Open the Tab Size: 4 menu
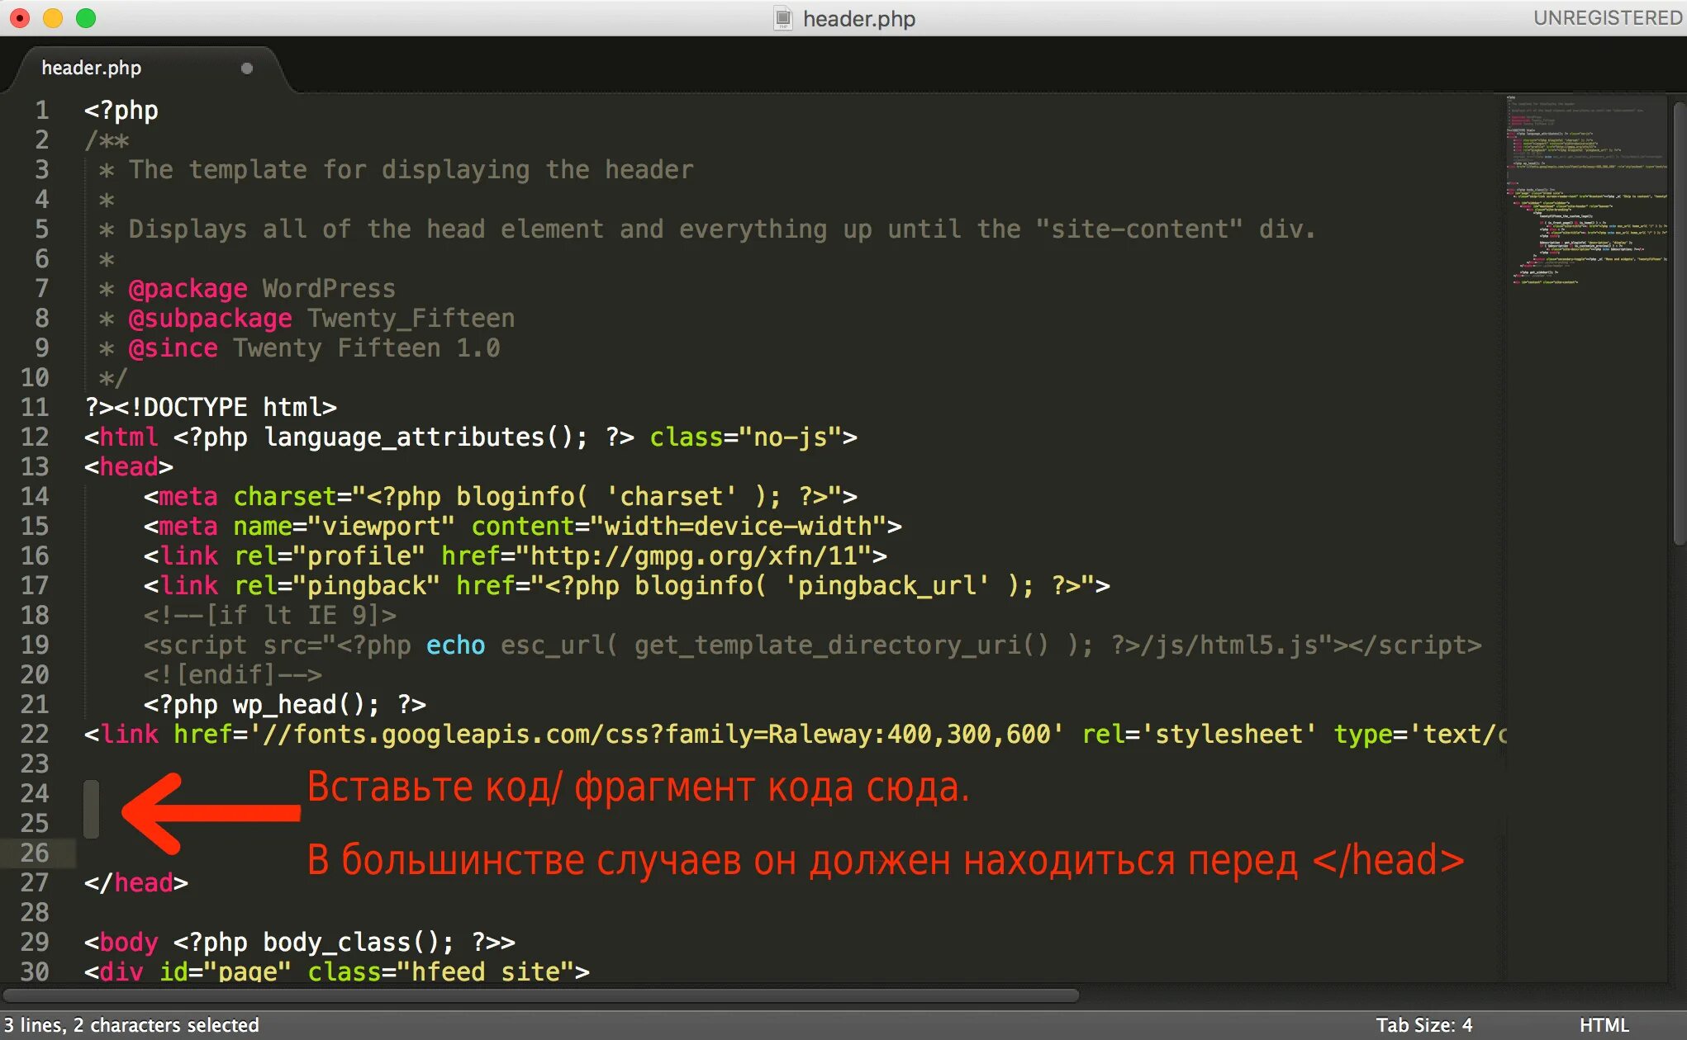 point(1423,1024)
